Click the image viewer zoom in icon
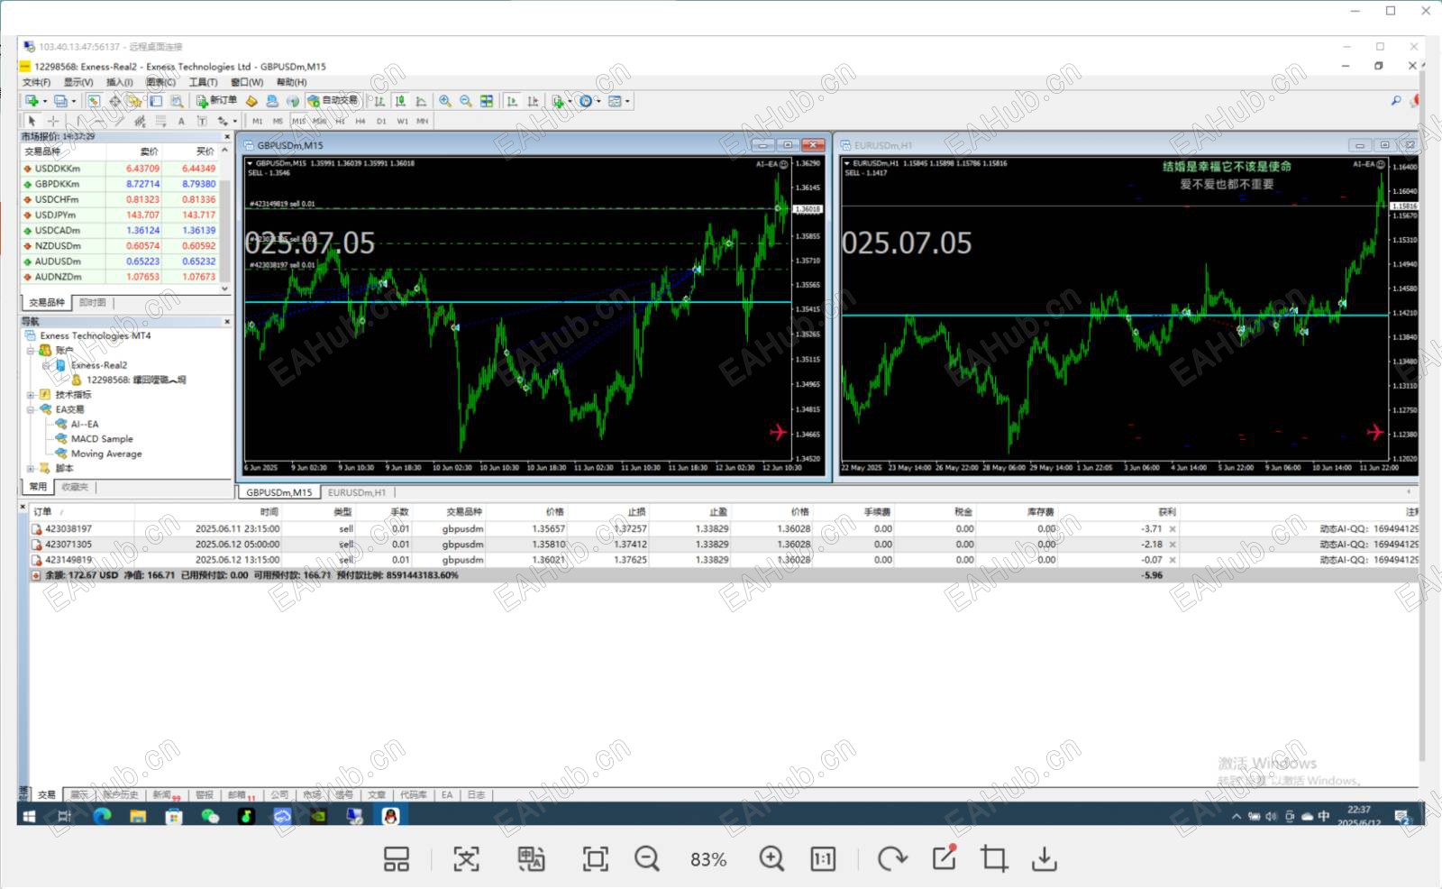1442x889 pixels. pos(771,859)
